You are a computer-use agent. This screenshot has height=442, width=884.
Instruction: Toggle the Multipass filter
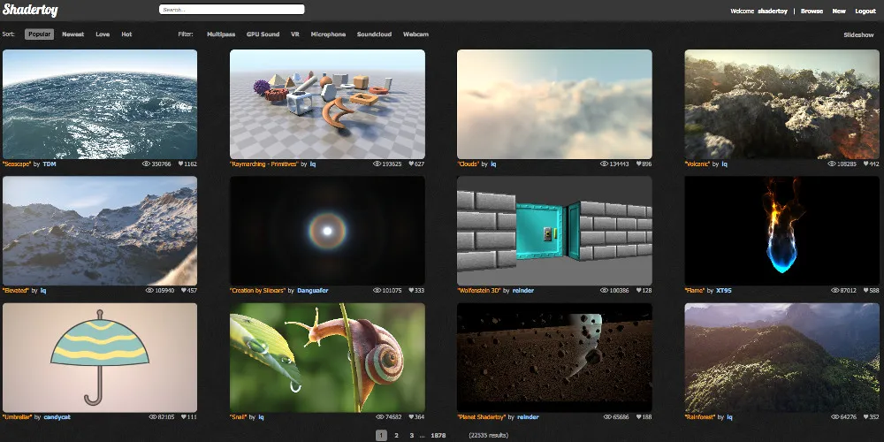coord(221,34)
